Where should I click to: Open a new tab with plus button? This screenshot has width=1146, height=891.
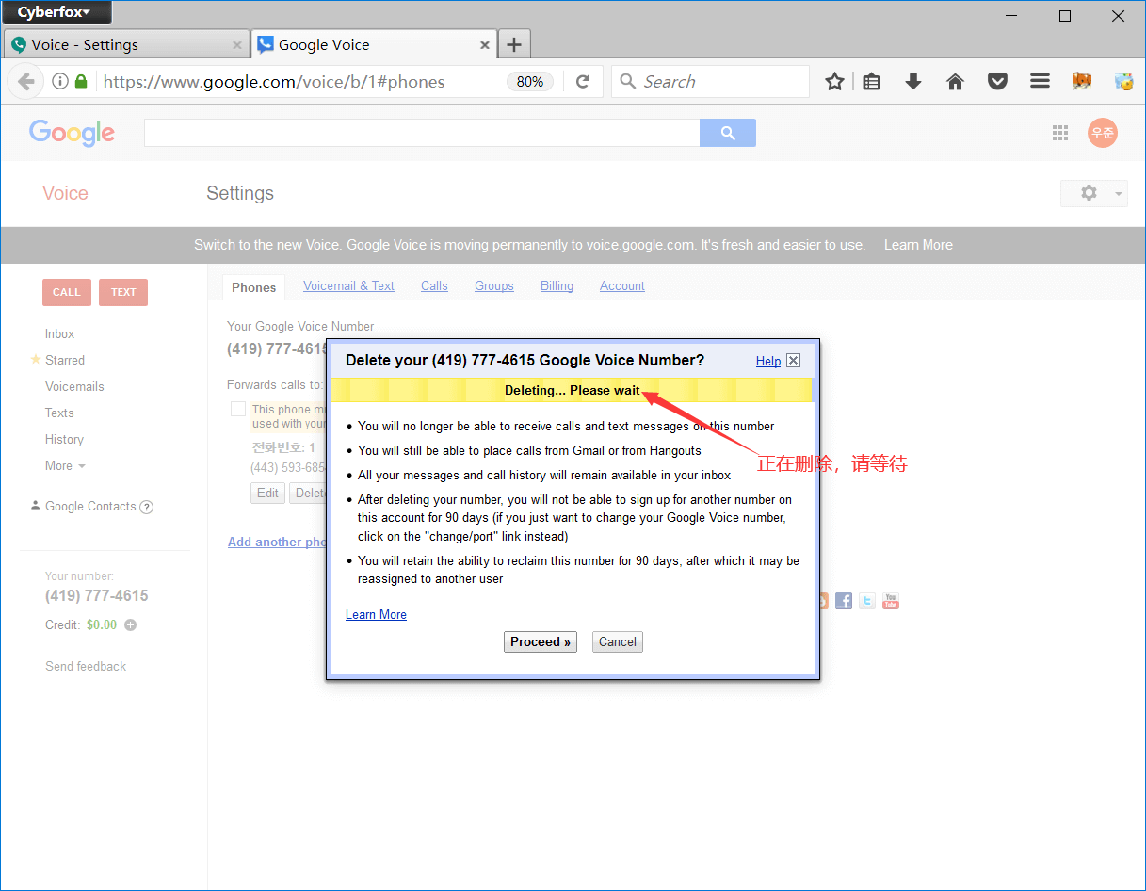click(513, 44)
